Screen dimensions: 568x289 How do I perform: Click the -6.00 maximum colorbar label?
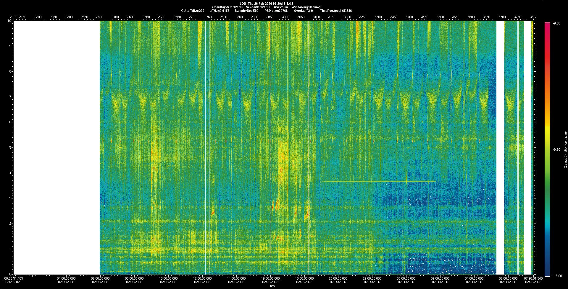[556, 24]
